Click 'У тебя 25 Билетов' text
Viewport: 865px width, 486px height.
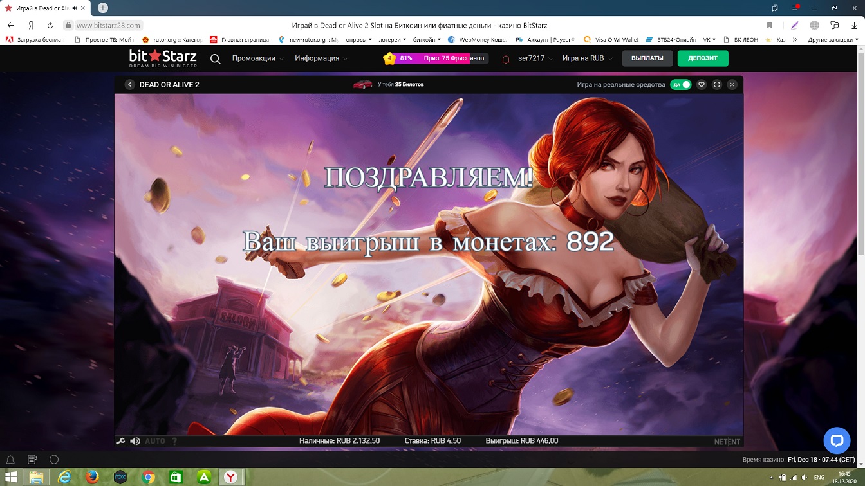(400, 84)
